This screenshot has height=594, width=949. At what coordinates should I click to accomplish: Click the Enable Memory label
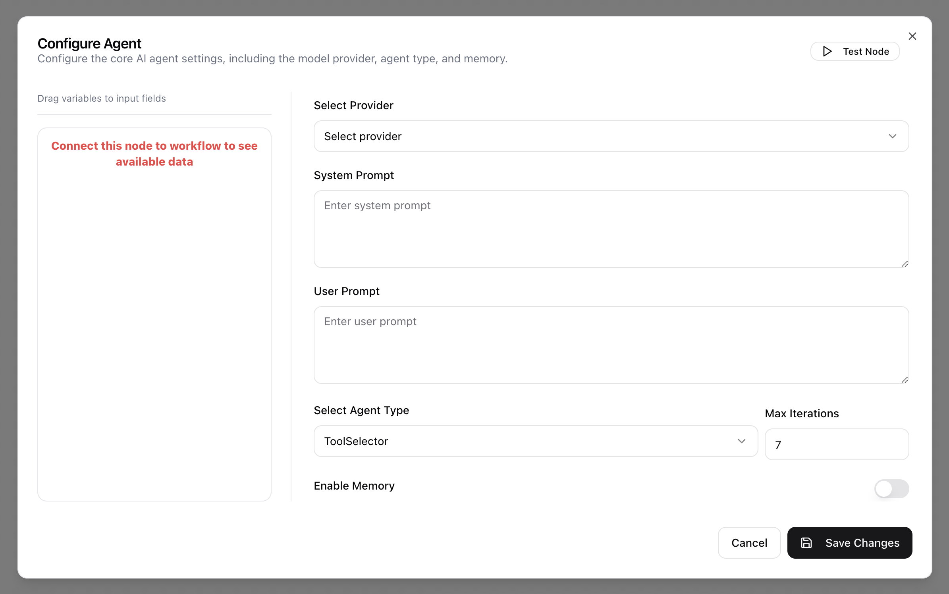[354, 486]
